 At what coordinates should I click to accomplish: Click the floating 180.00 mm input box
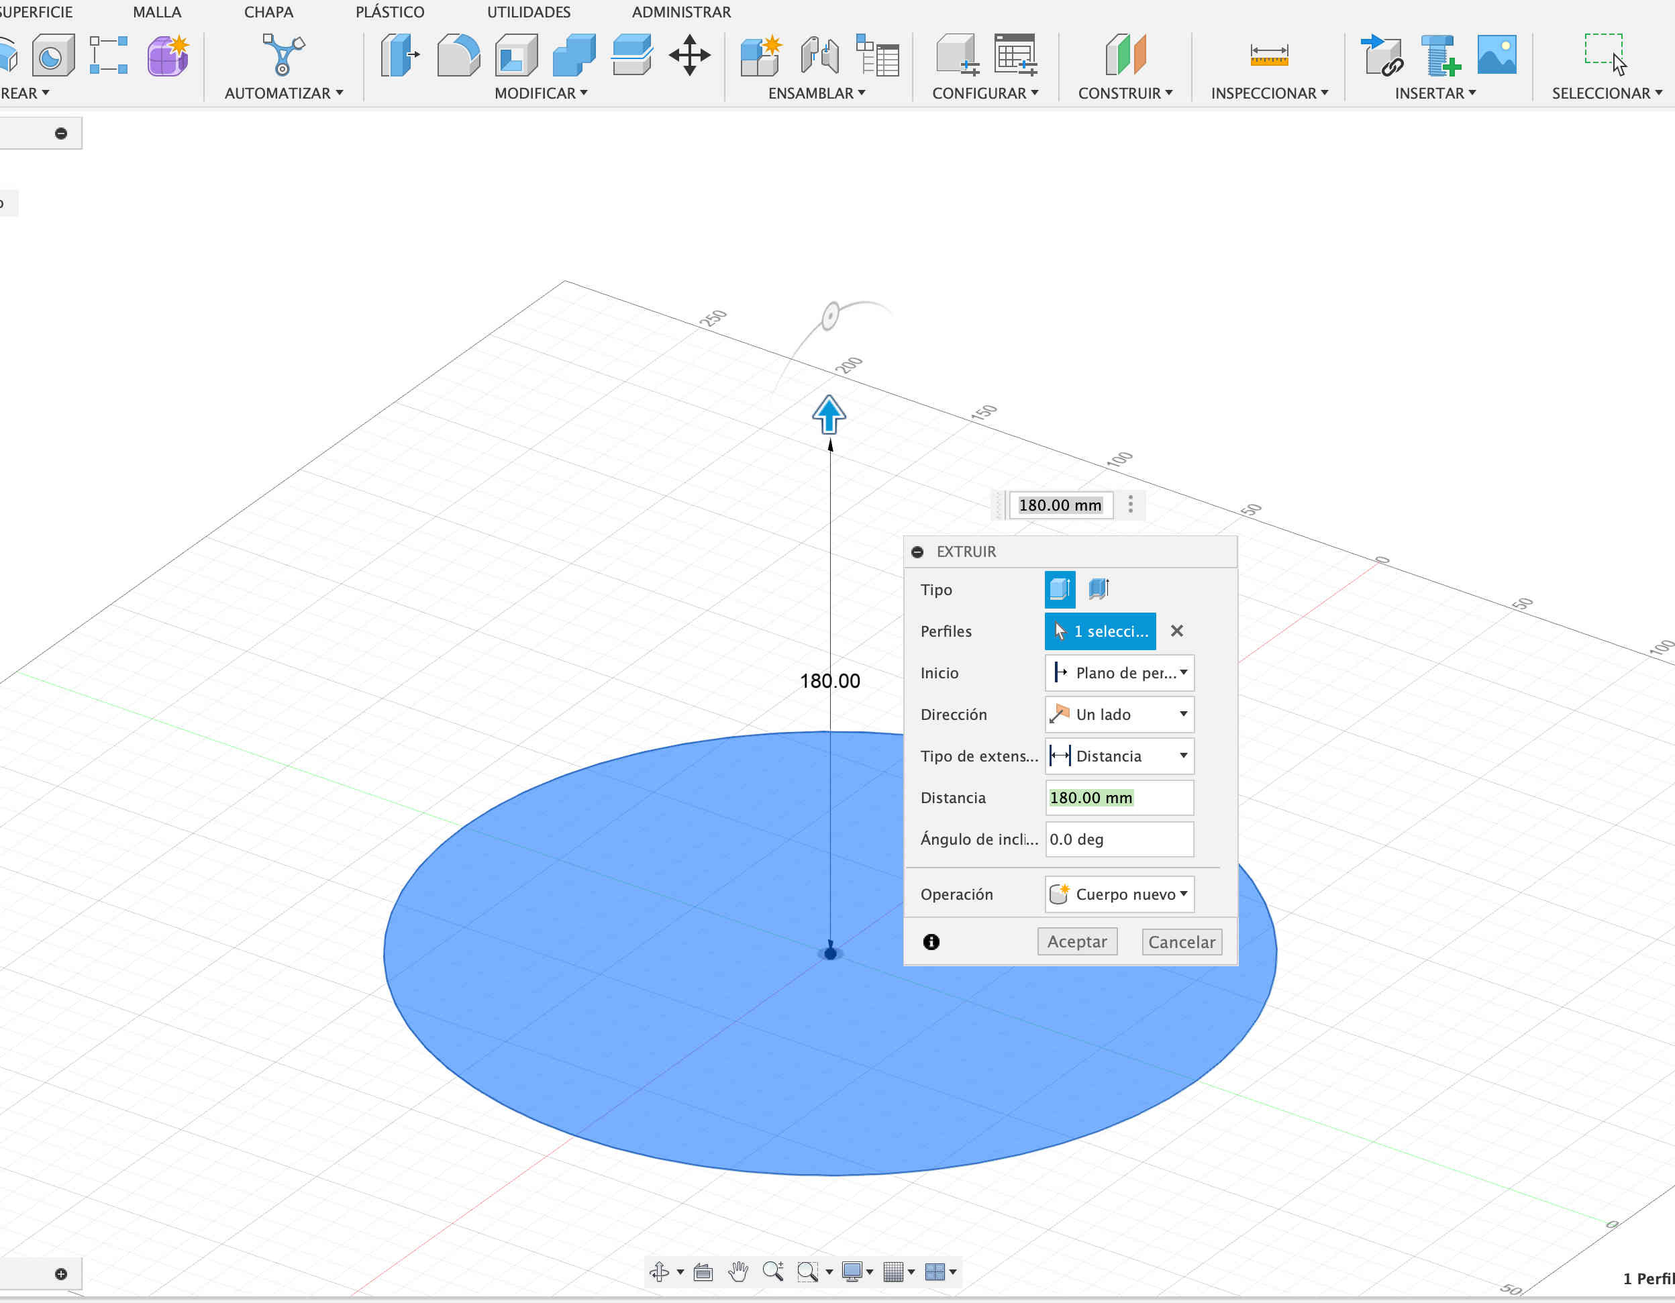tap(1061, 505)
